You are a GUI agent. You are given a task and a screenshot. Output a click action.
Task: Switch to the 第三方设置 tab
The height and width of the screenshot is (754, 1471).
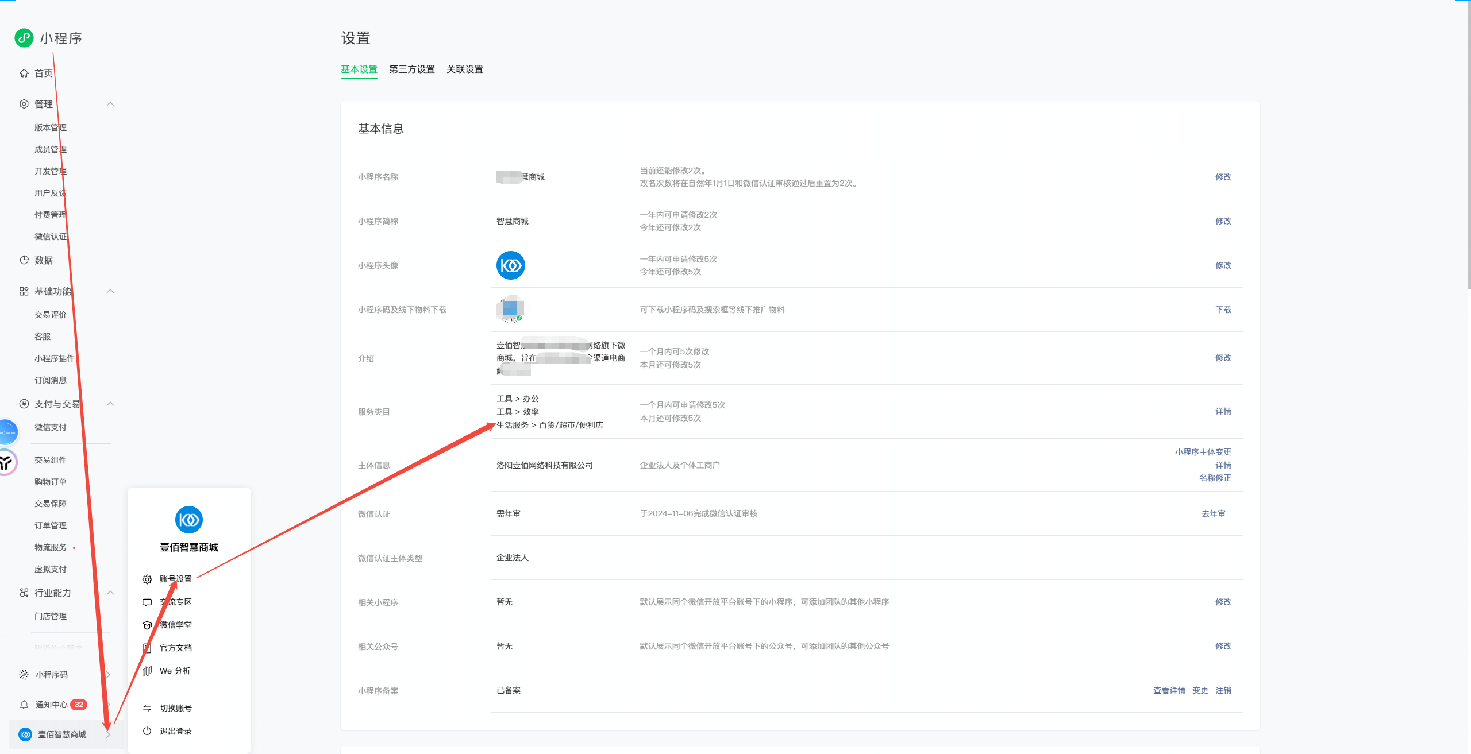pos(411,69)
